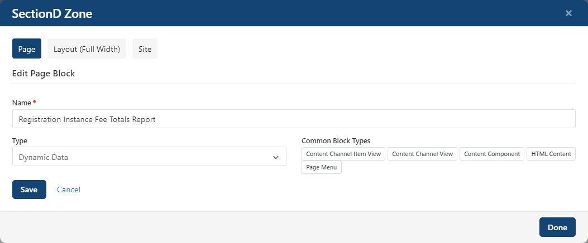Choose HTML Content block type
588x243 pixels.
551,154
